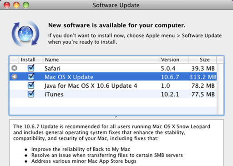
Task: Click restart-required icon beside Mac OS X Update
Action: [15, 76]
